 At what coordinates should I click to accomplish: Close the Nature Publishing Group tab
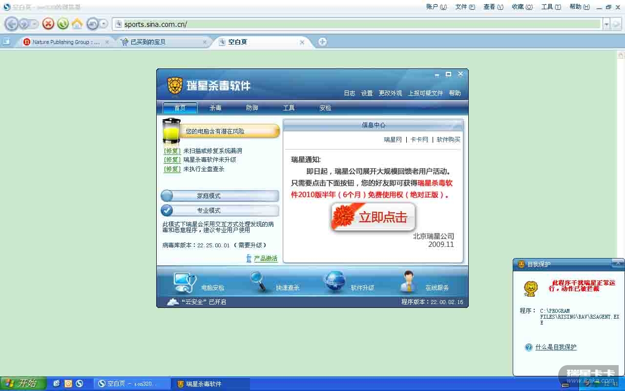107,42
